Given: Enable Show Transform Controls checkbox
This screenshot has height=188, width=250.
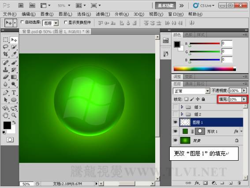Looking at the screenshot, I should (65, 22).
